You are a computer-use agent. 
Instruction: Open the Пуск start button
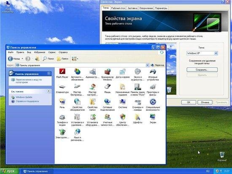(x=9, y=171)
